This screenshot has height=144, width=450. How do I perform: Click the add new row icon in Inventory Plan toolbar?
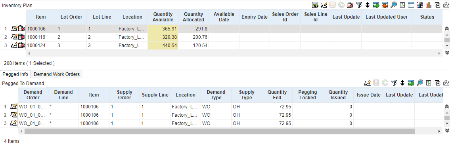[315, 5]
